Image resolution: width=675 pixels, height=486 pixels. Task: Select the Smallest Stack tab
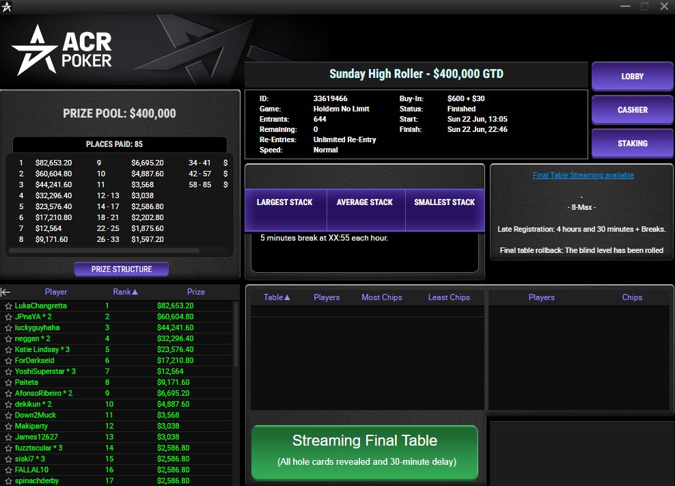444,210
